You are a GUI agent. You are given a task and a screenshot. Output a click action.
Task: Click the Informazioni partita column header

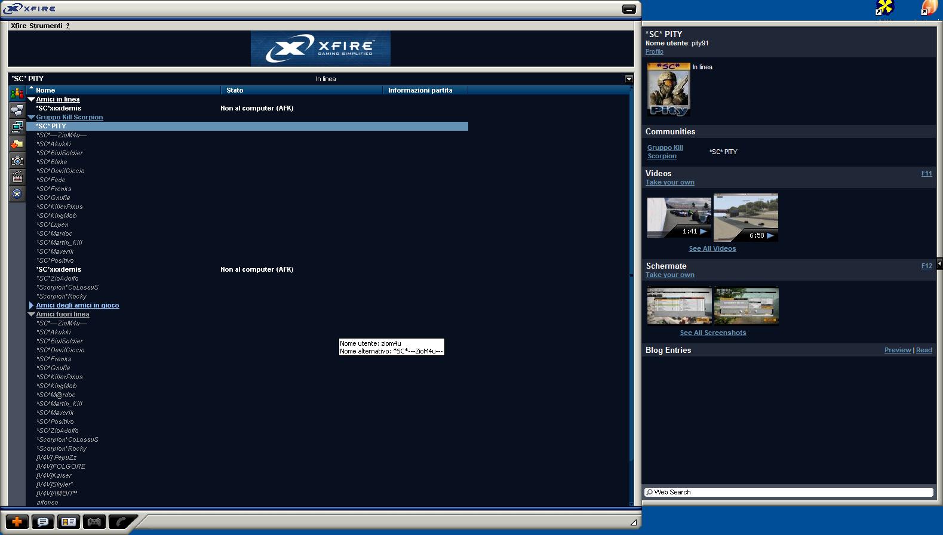pyautogui.click(x=425, y=90)
